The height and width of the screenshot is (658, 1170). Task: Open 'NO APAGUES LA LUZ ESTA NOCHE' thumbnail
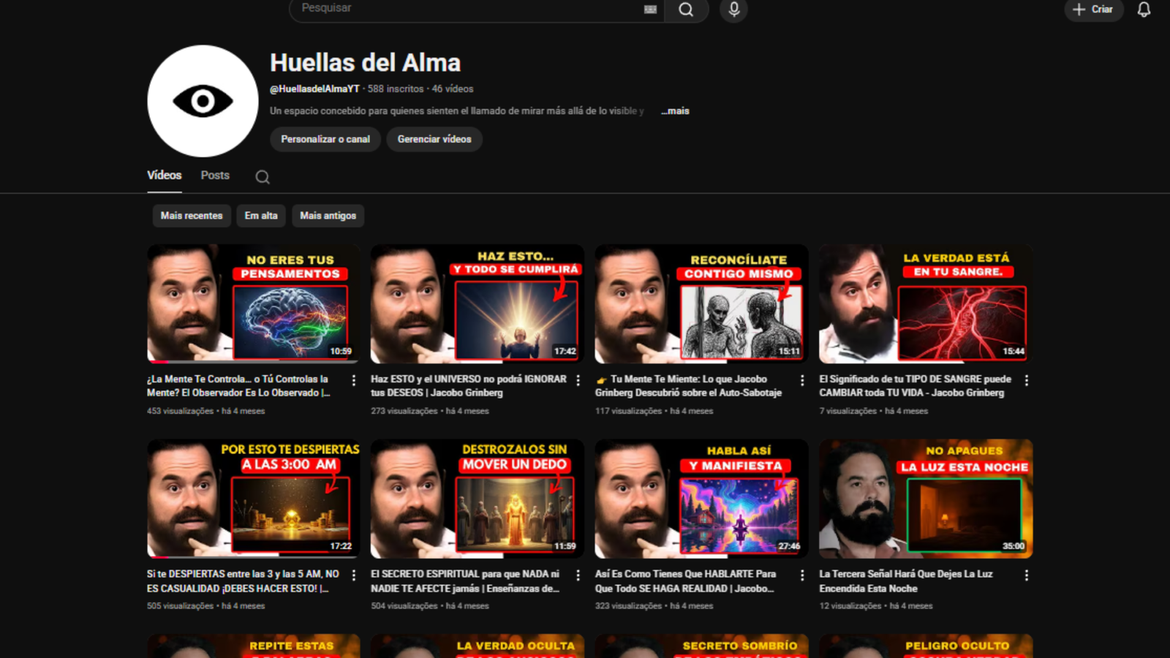[x=926, y=499]
